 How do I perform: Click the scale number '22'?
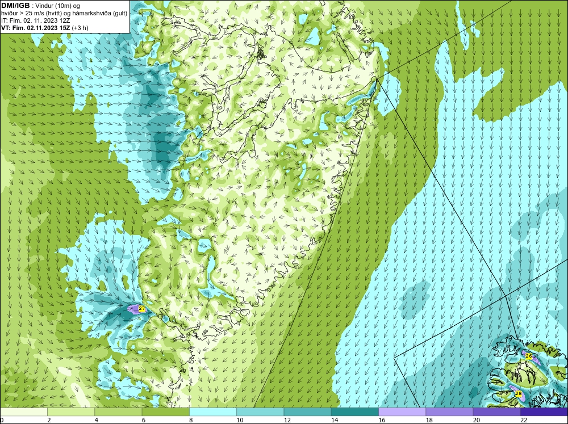[524, 420]
